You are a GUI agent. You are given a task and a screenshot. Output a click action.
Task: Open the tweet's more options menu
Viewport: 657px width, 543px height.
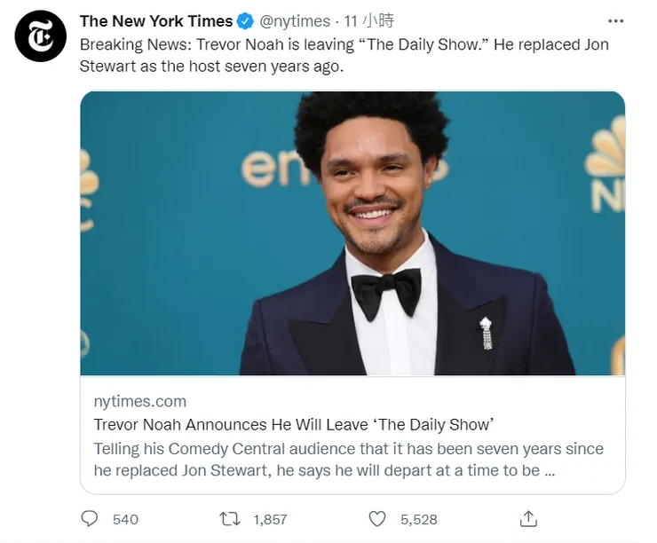615,20
